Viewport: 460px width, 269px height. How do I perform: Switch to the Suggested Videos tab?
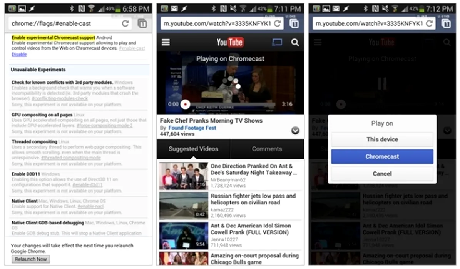[193, 149]
